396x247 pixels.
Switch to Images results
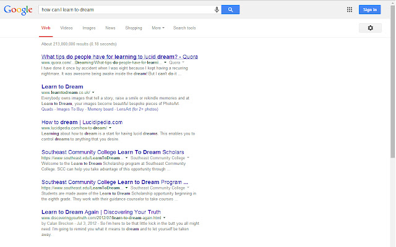[89, 28]
